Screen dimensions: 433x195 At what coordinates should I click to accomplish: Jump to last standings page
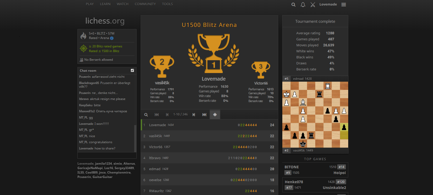tap(204, 115)
